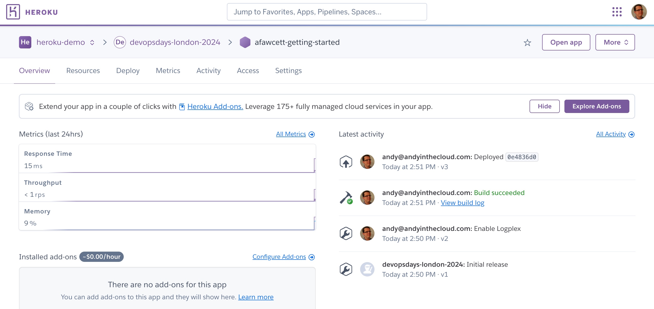Image resolution: width=654 pixels, height=309 pixels.
Task: Click the afawcett-getting-started app name
Action: tap(297, 42)
